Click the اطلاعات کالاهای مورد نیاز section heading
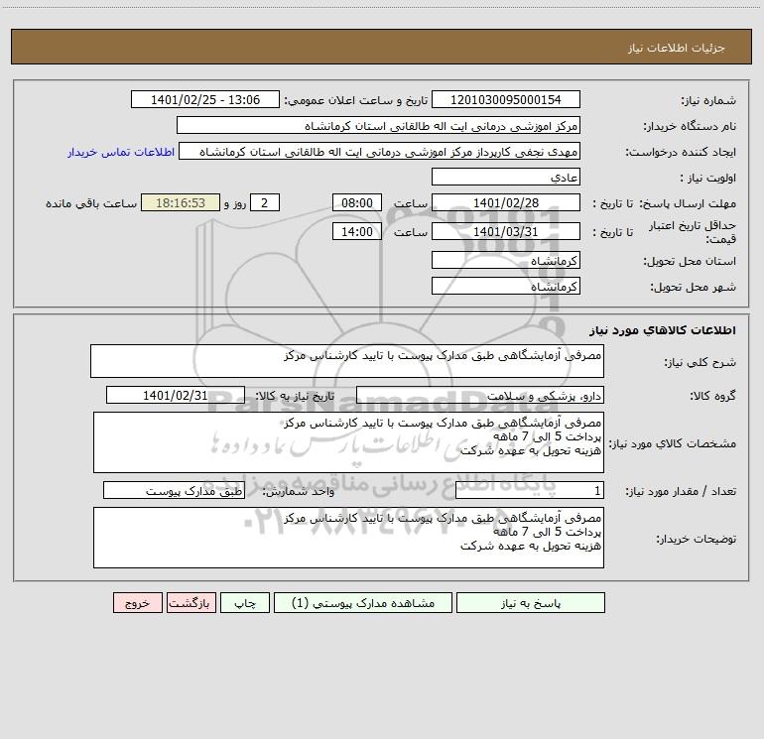This screenshot has height=739, width=764. [x=663, y=330]
